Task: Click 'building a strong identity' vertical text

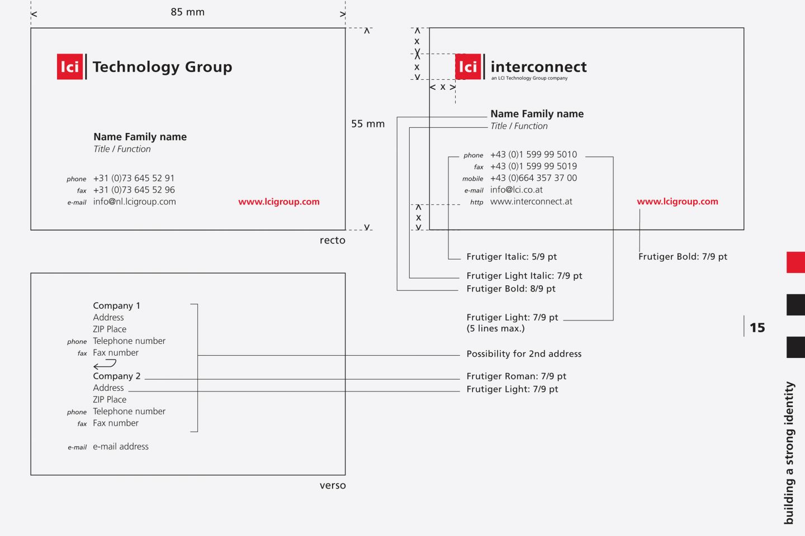Action: pos(789,453)
